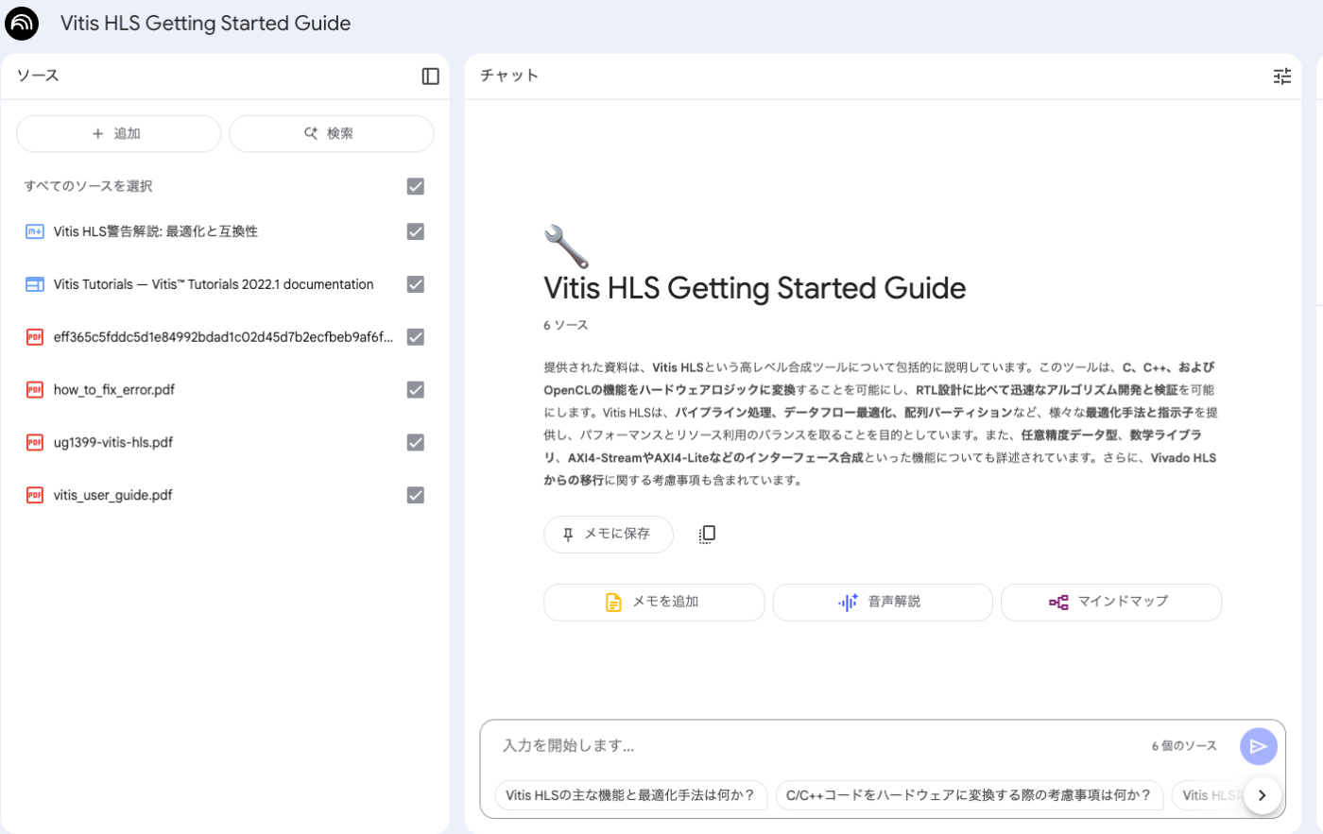Viewport: 1323px width, 834px height.
Task: Click the markdown icon beside Vitis HLS警告解説
Action: pyautogui.click(x=35, y=231)
